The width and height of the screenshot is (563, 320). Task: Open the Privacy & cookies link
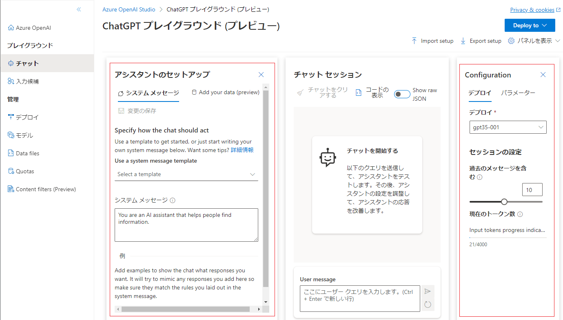click(532, 10)
